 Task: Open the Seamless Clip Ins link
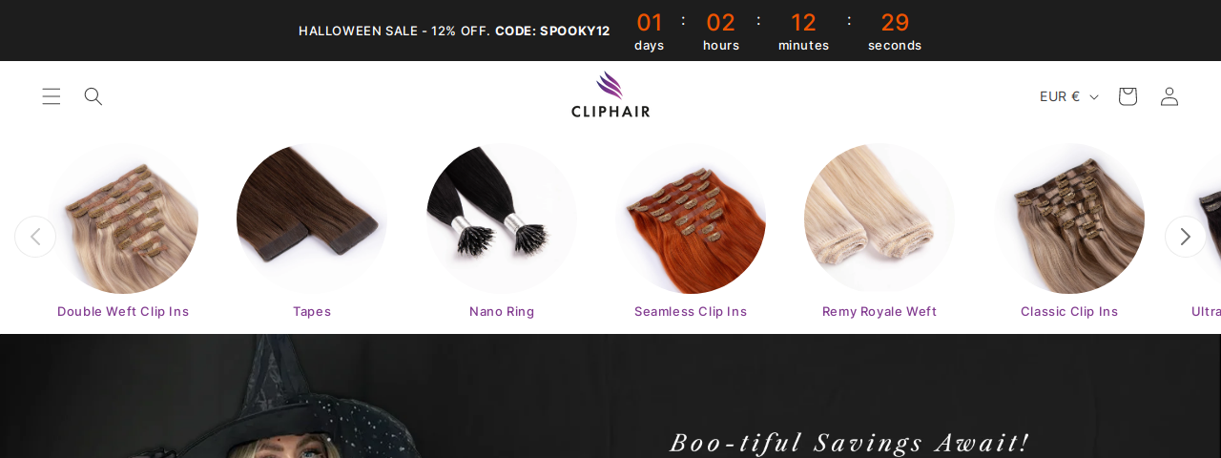coord(691,312)
